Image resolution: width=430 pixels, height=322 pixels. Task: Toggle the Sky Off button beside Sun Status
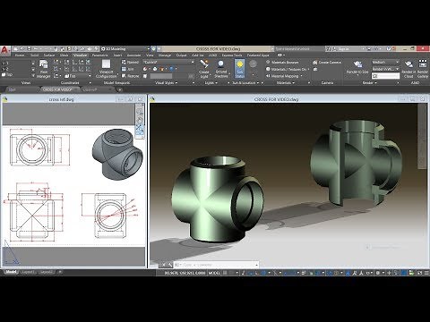(253, 68)
